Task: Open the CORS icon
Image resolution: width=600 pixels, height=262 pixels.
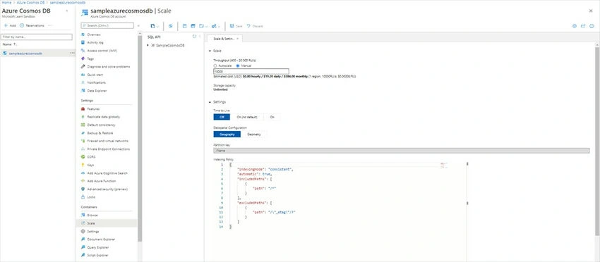Action: [x=83, y=157]
